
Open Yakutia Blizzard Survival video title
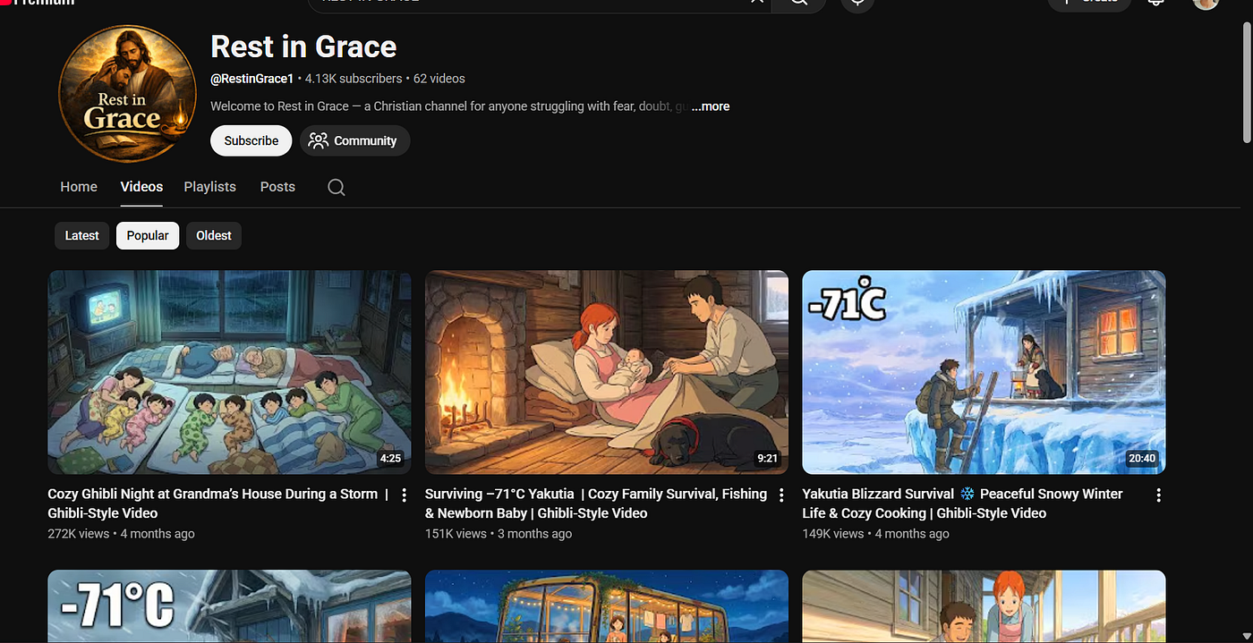pyautogui.click(x=962, y=503)
